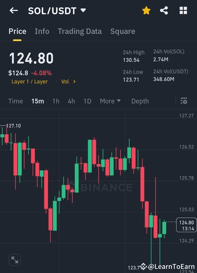The height and width of the screenshot is (273, 197).
Task: Open the More timeframes dropdown
Action: [110, 101]
